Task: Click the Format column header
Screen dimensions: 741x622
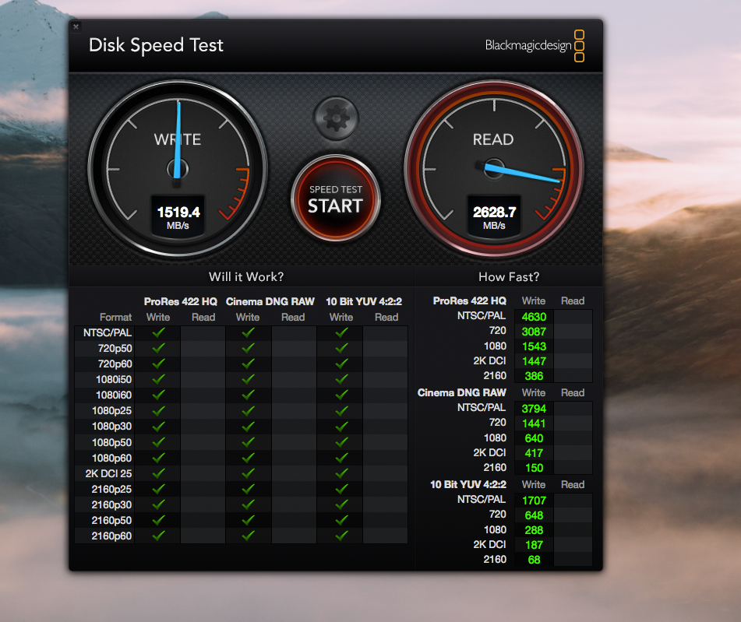Action: pos(116,318)
